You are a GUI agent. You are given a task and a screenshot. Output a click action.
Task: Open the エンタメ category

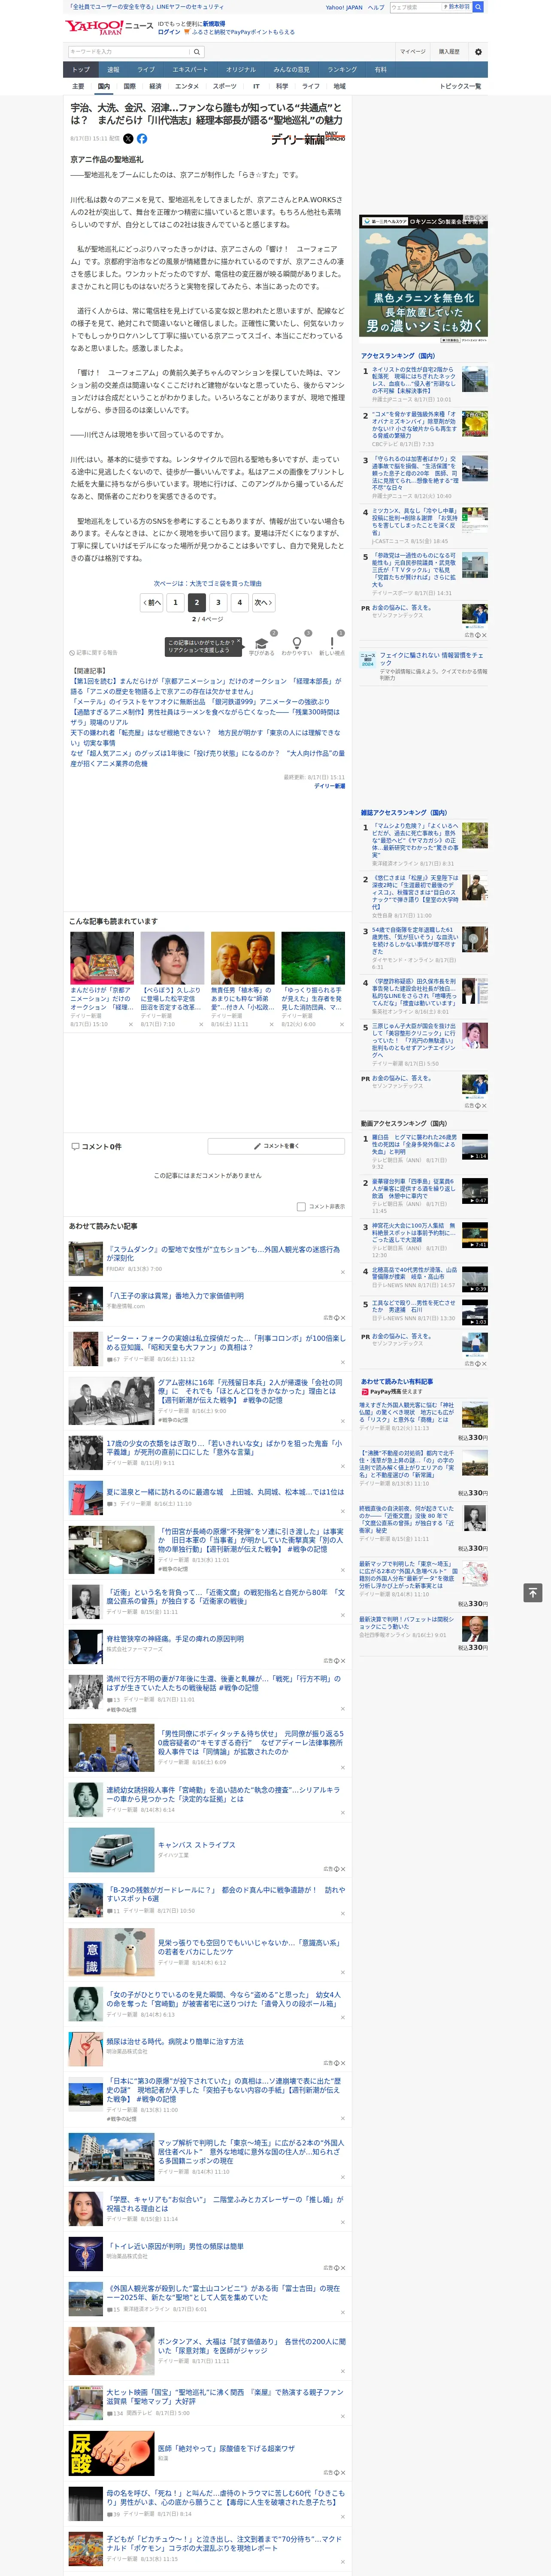187,86
